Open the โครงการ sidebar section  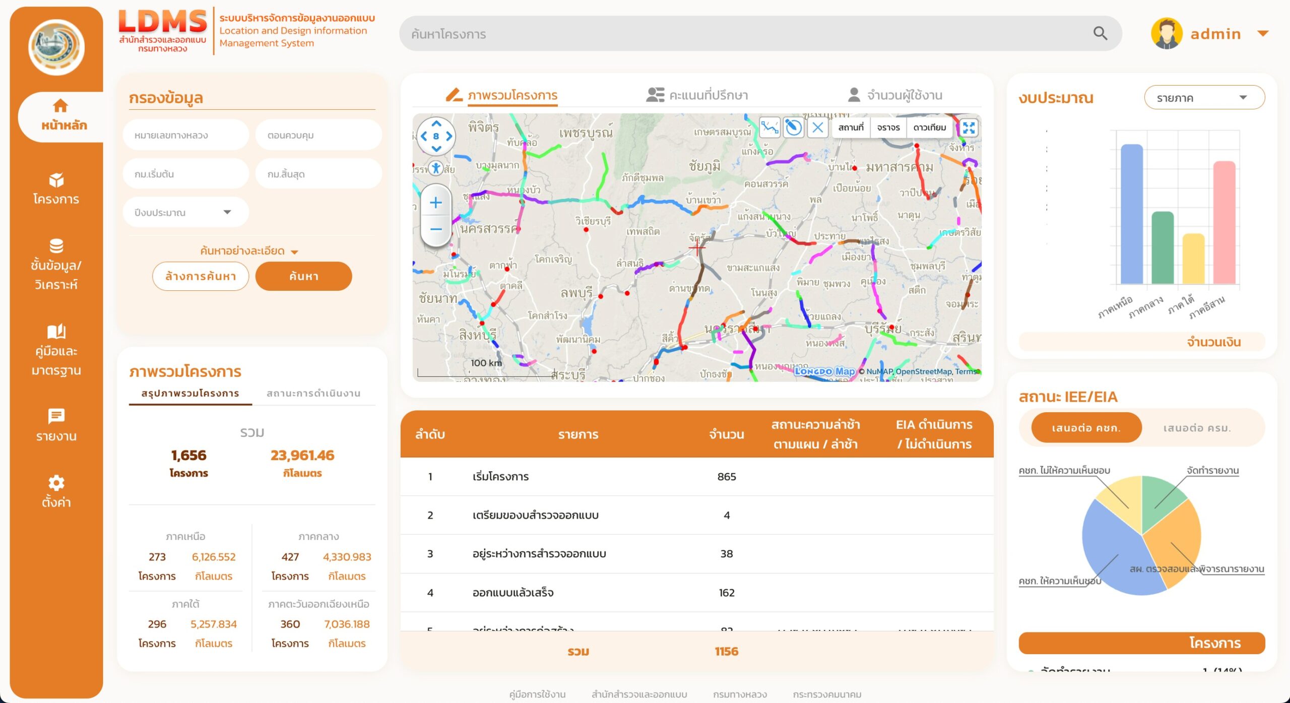[x=56, y=189]
